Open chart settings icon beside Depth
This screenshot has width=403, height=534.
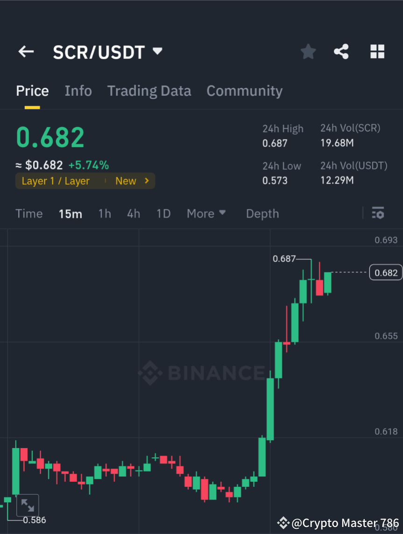click(x=378, y=213)
